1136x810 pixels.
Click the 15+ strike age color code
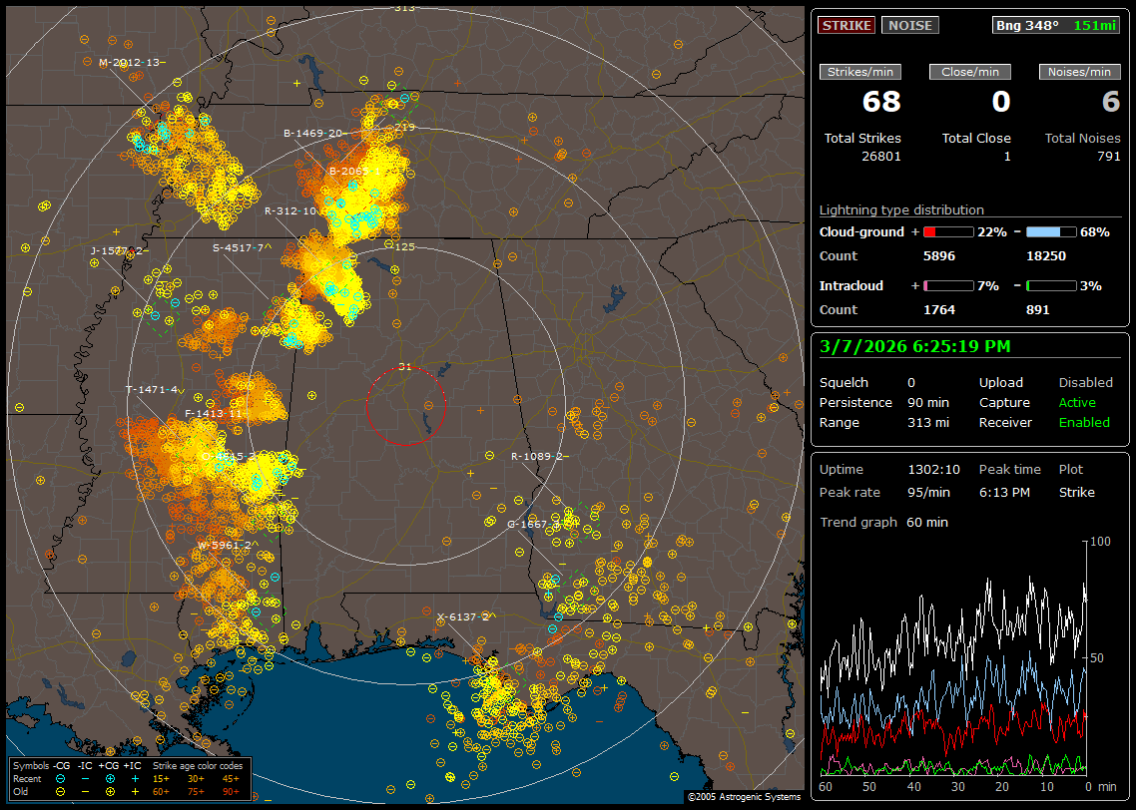click(161, 777)
